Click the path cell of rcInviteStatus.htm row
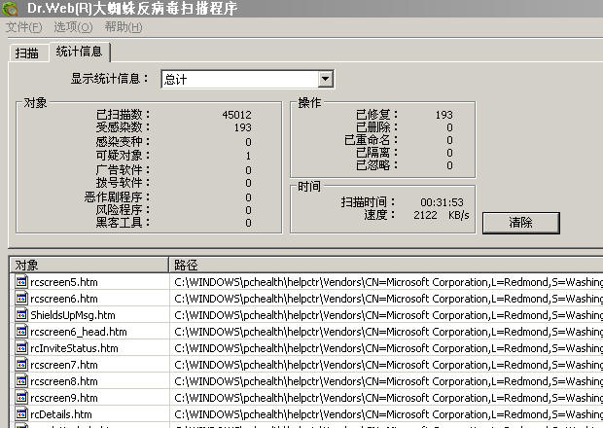 click(x=386, y=348)
